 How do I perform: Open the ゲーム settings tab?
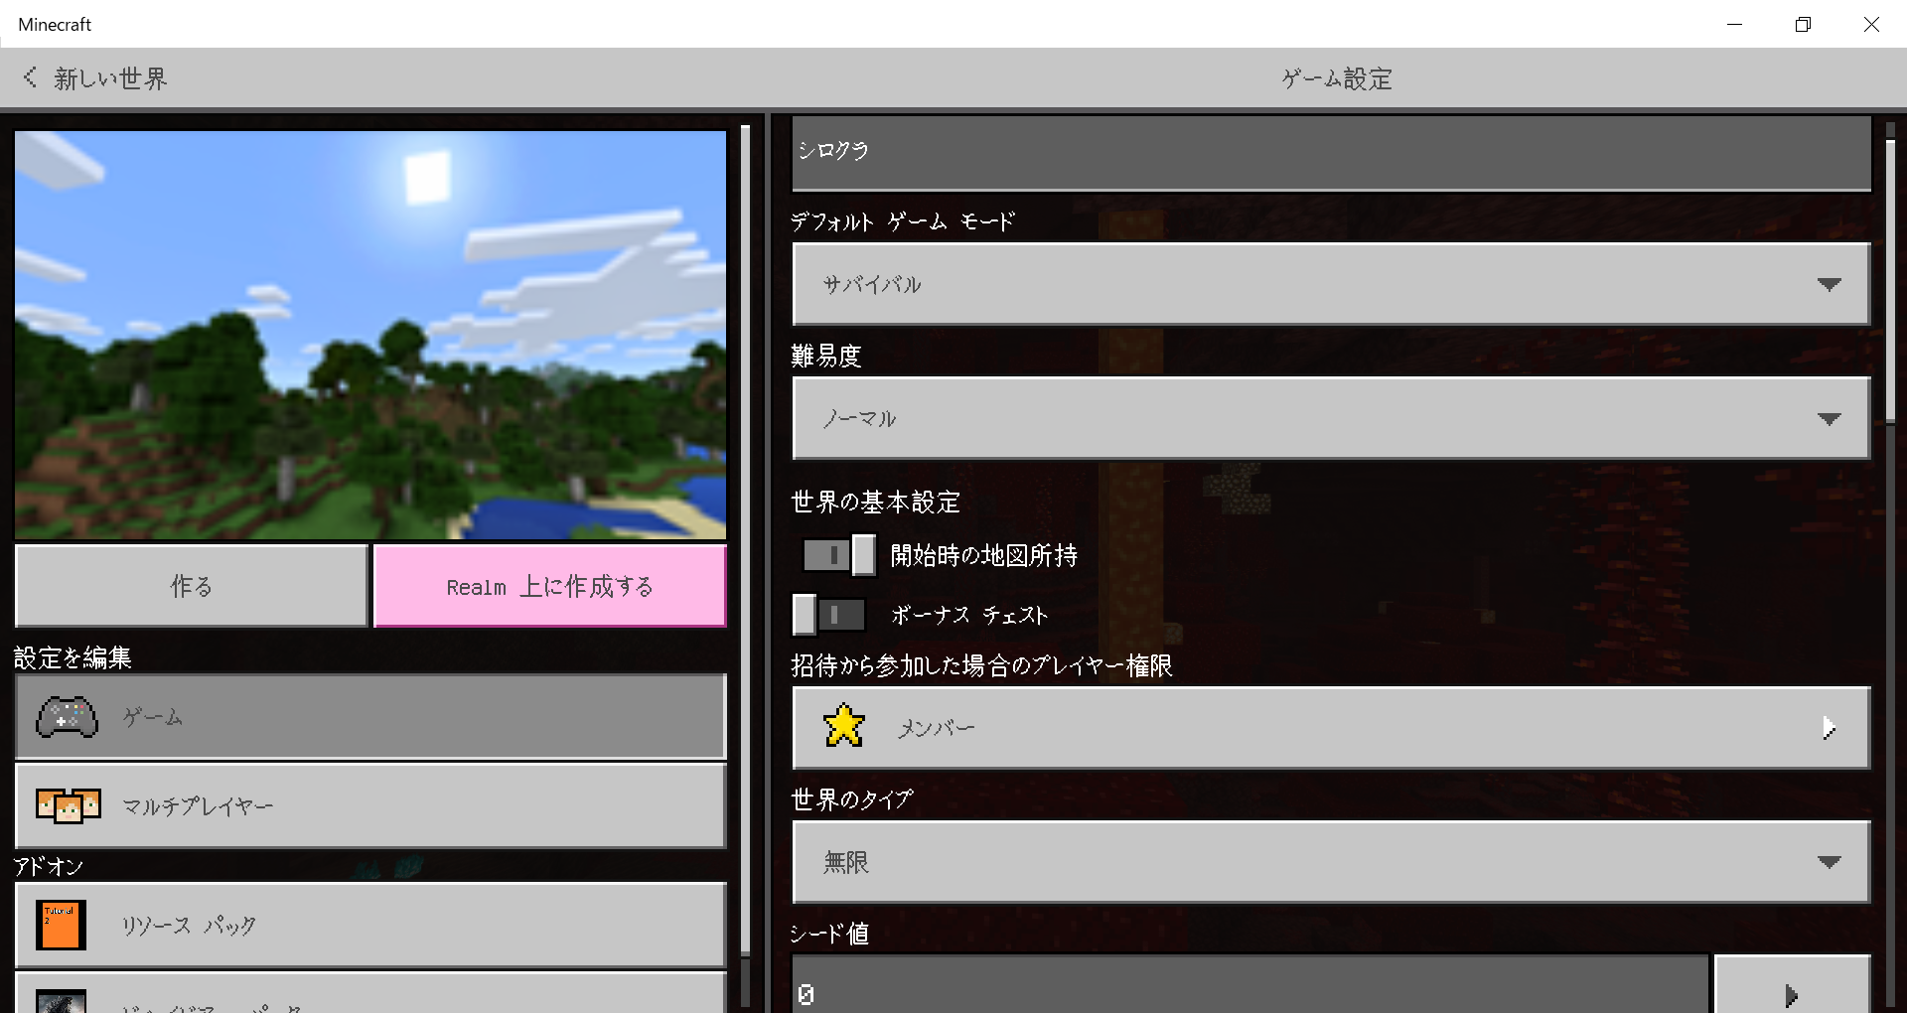(x=370, y=717)
